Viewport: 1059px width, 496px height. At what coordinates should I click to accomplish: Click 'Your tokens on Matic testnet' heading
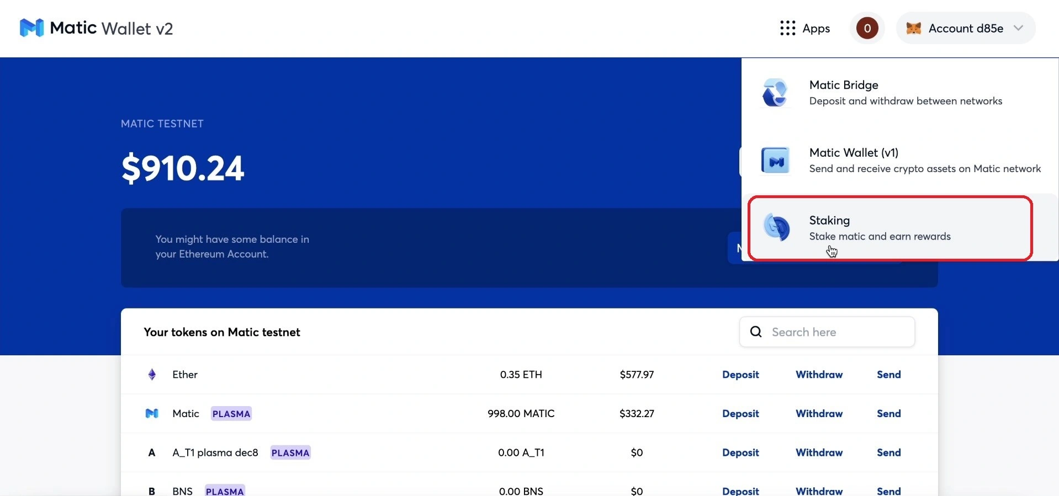click(x=222, y=332)
